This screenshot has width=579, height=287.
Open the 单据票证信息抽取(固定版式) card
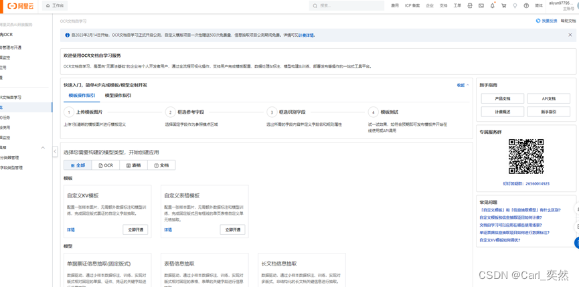click(108, 270)
